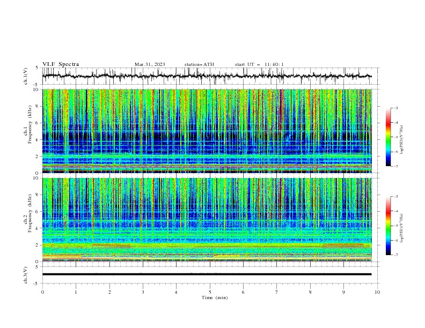Click the ch.1 log(PSD) colorbar label
The width and height of the screenshot is (425, 328).
(x=401, y=138)
